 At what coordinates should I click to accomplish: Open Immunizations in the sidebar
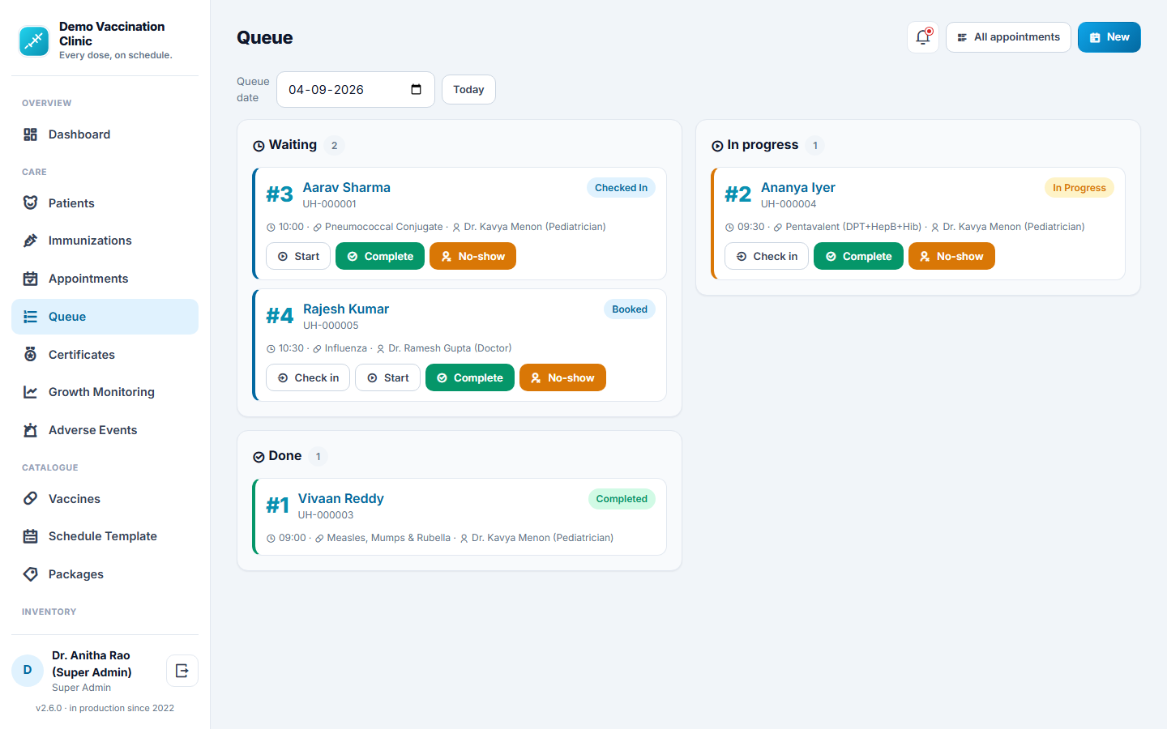tap(105, 241)
